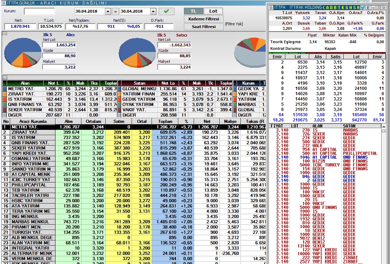
Task: Click blue swatch beside GLOBAL MENKU
Action: pos(119,88)
